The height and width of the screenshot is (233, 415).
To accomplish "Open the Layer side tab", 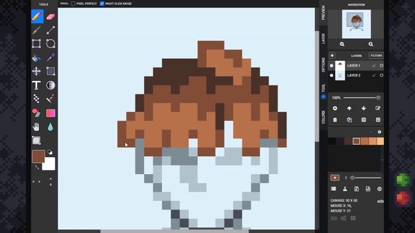I will [x=323, y=39].
